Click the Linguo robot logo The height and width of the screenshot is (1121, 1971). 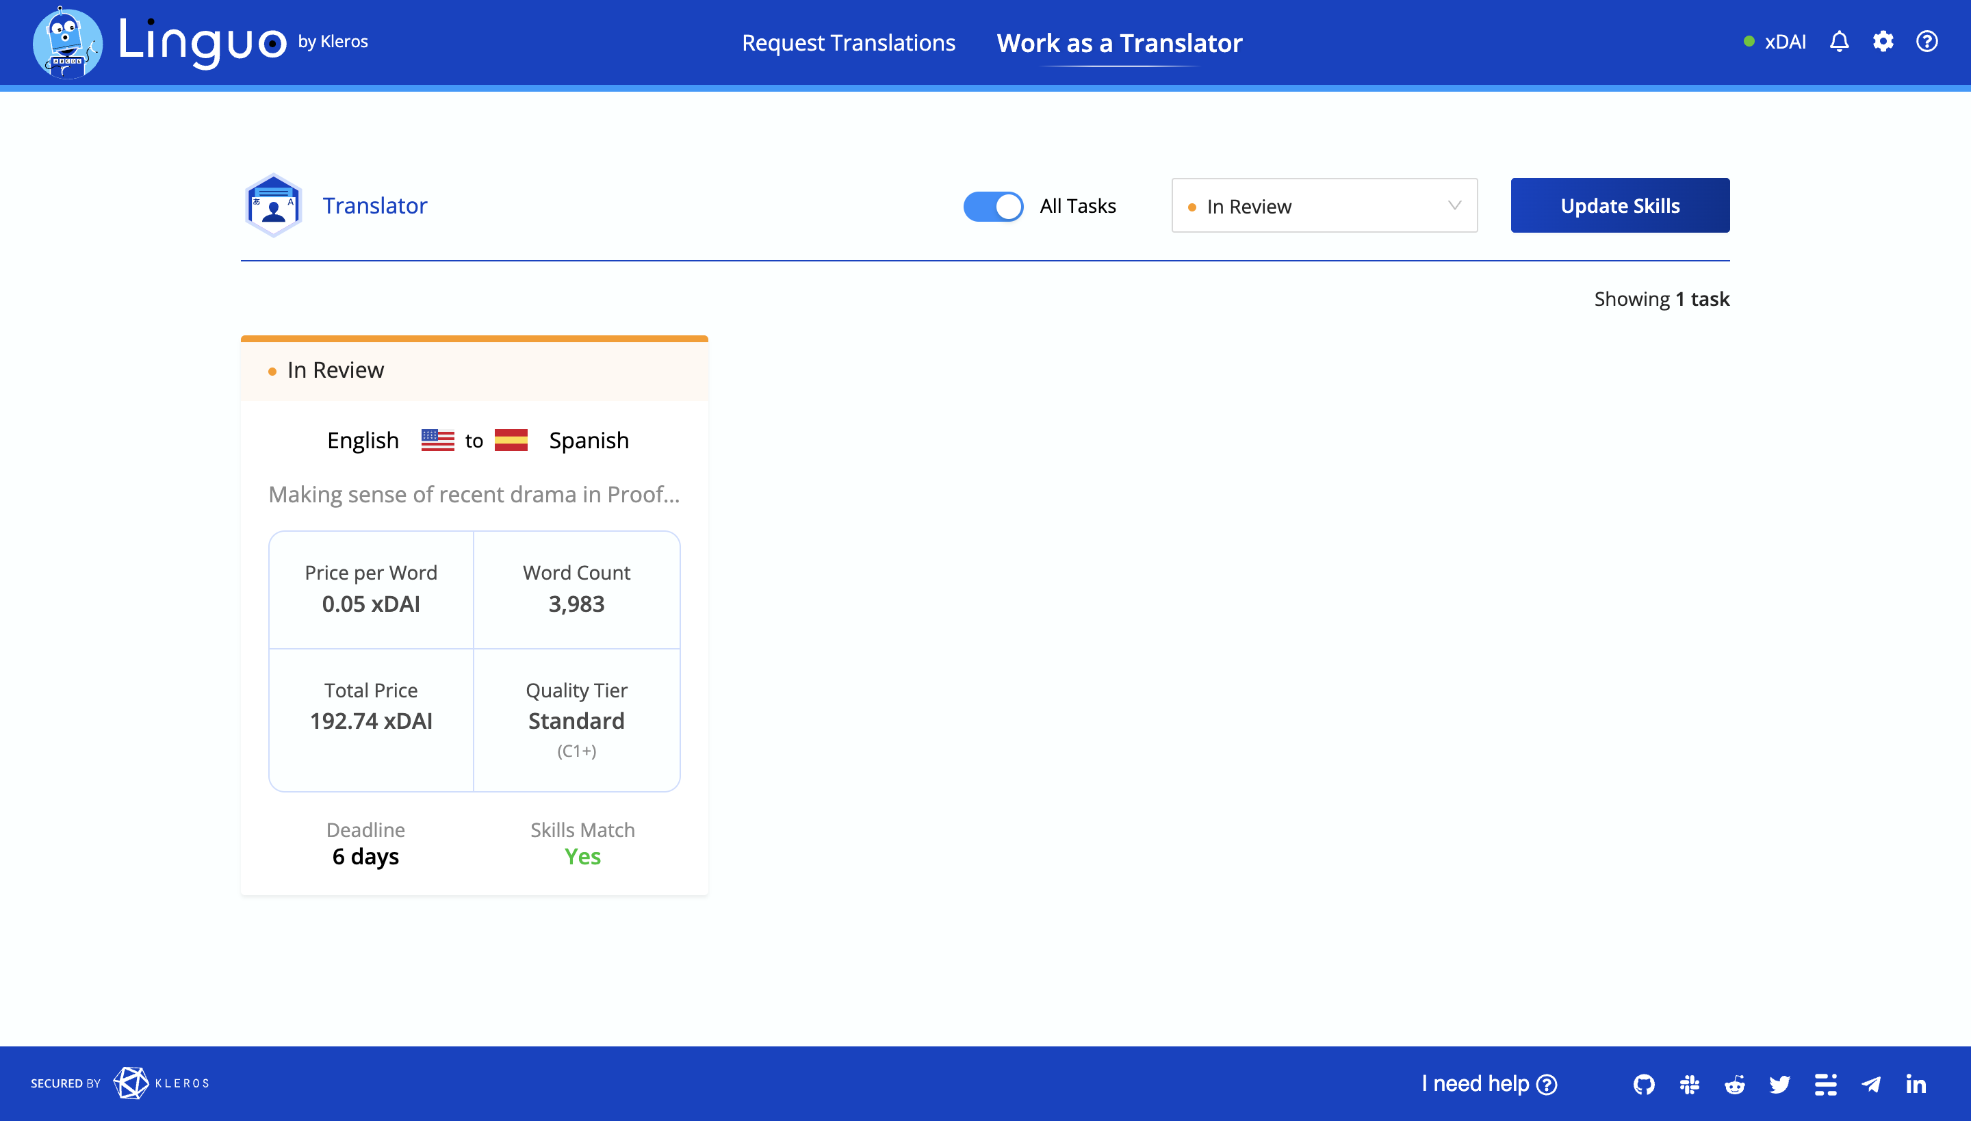click(68, 43)
